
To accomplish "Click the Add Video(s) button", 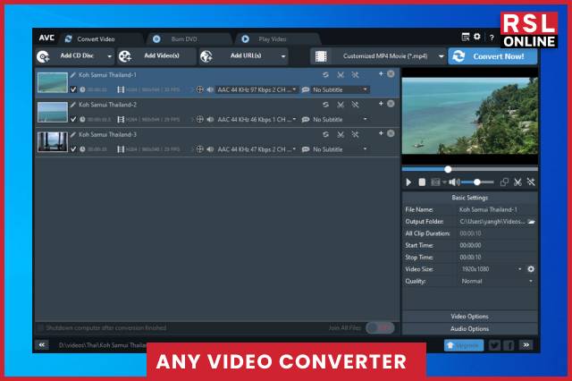I will click(x=157, y=56).
